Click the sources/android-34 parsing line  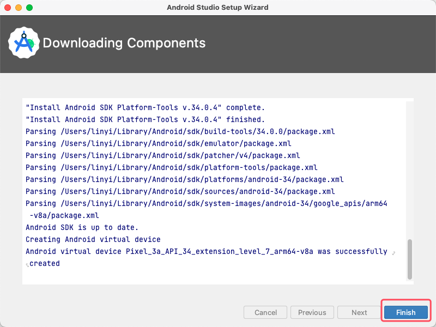(x=180, y=191)
